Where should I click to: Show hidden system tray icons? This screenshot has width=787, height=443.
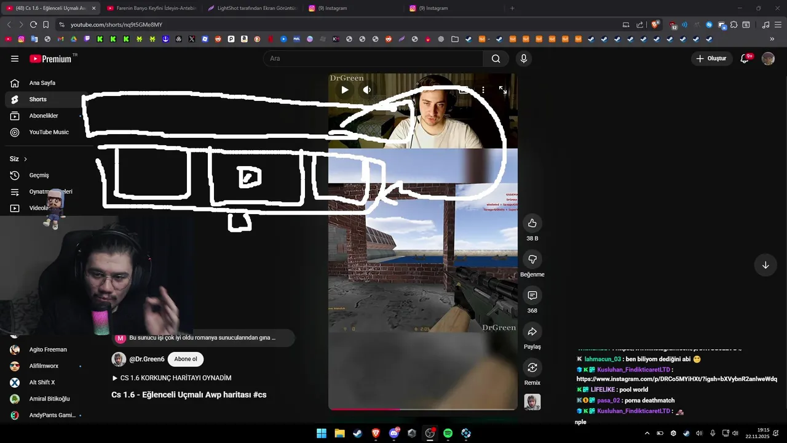[647, 433]
